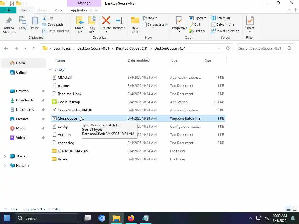
Task: Navigate to Downloads in breadcrumb
Action: 62,48
